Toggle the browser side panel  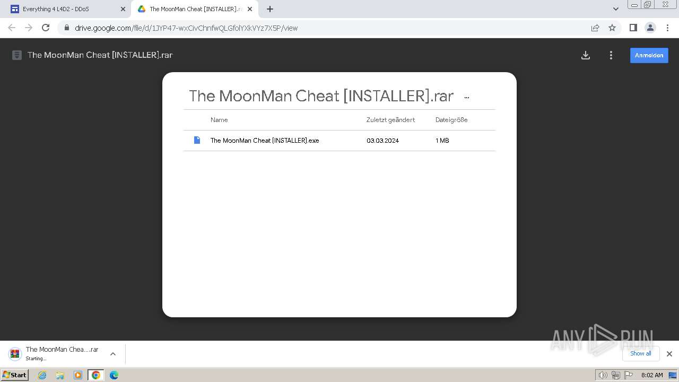(633, 28)
